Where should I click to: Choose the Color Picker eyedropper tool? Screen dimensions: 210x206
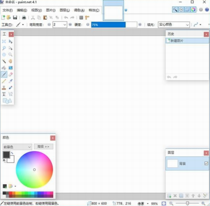pyautogui.click(x=11, y=81)
